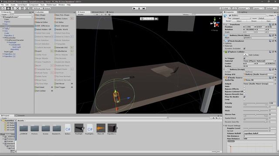
Task: Select the ProCore folder in Assets
Action: [x=35, y=128]
